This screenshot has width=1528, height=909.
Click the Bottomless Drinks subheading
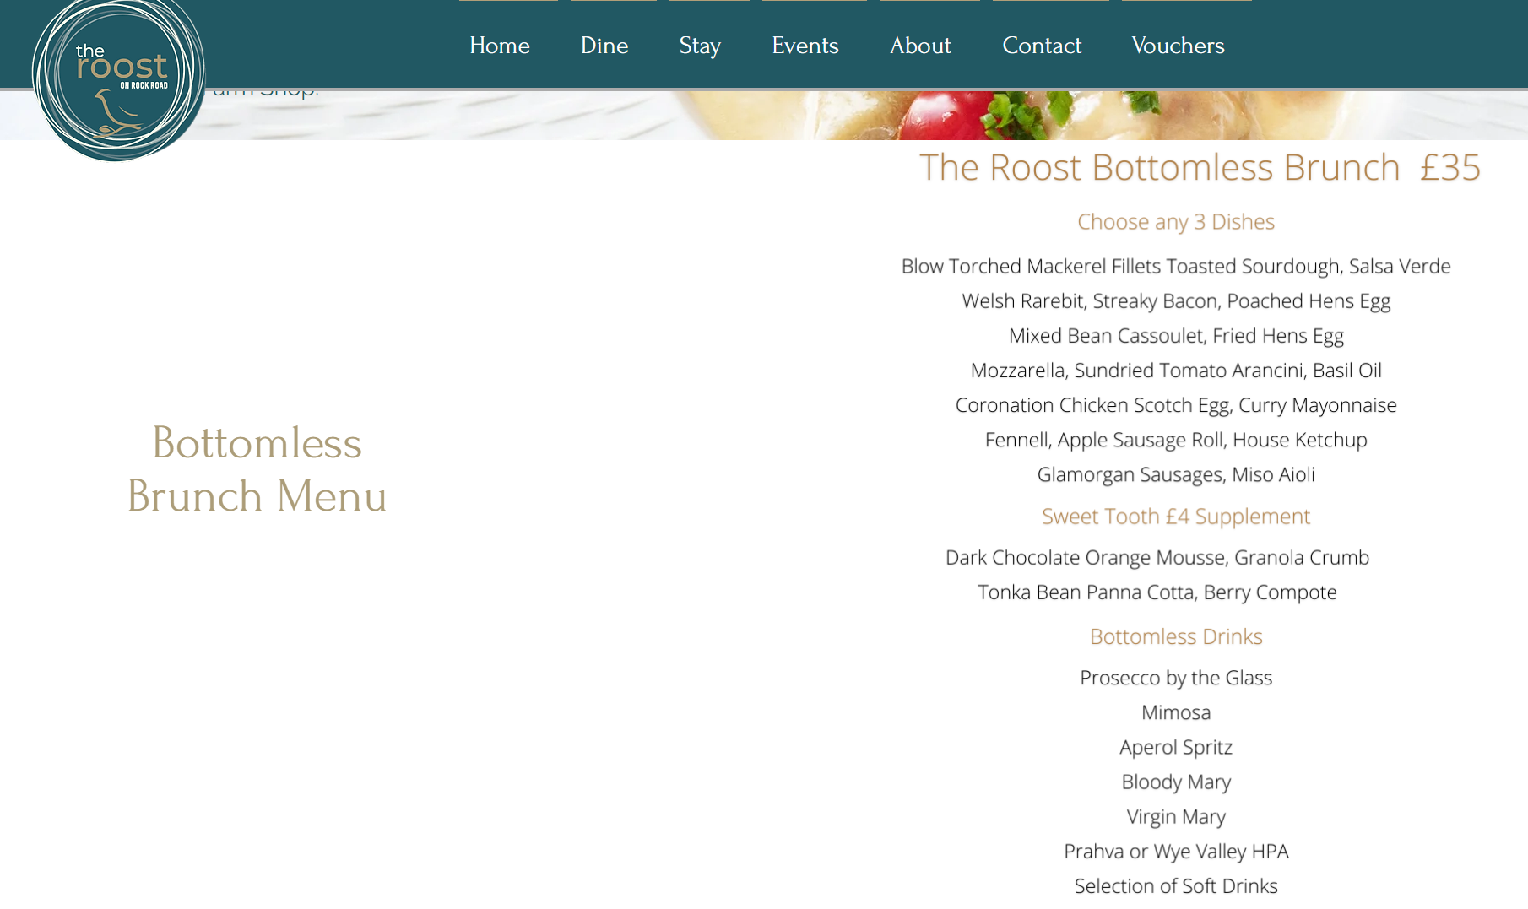(1175, 636)
